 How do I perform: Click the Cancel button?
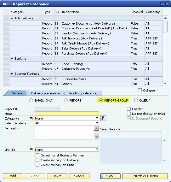click(79, 176)
